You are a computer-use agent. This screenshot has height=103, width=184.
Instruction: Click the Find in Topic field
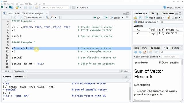point(170,57)
